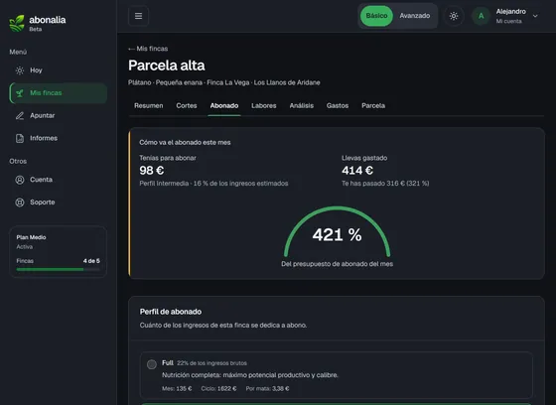Toggle the light theme sun icon

point(454,16)
